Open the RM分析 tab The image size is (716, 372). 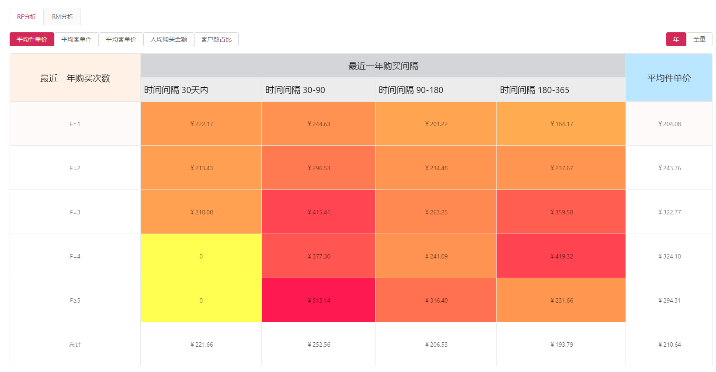63,17
